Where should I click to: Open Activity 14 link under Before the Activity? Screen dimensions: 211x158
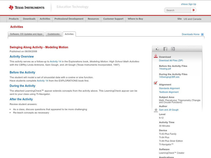(x=42, y=81)
